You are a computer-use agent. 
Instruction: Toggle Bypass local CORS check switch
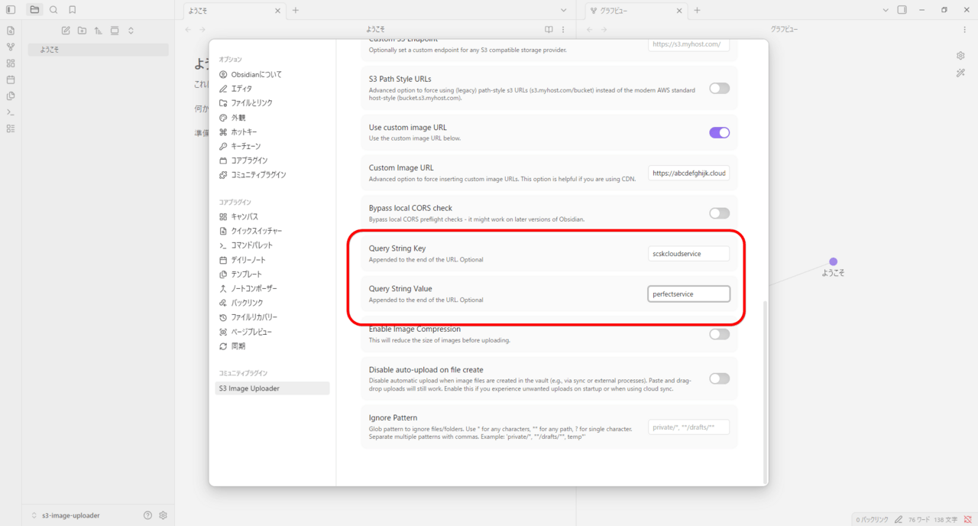click(x=719, y=213)
